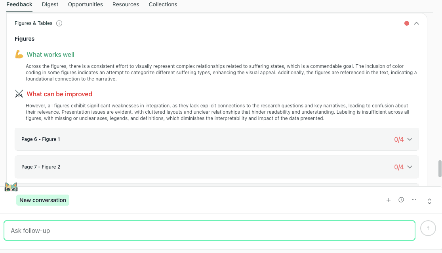Click the red status dot on Figures & Tables
The height and width of the screenshot is (253, 442).
(406, 23)
